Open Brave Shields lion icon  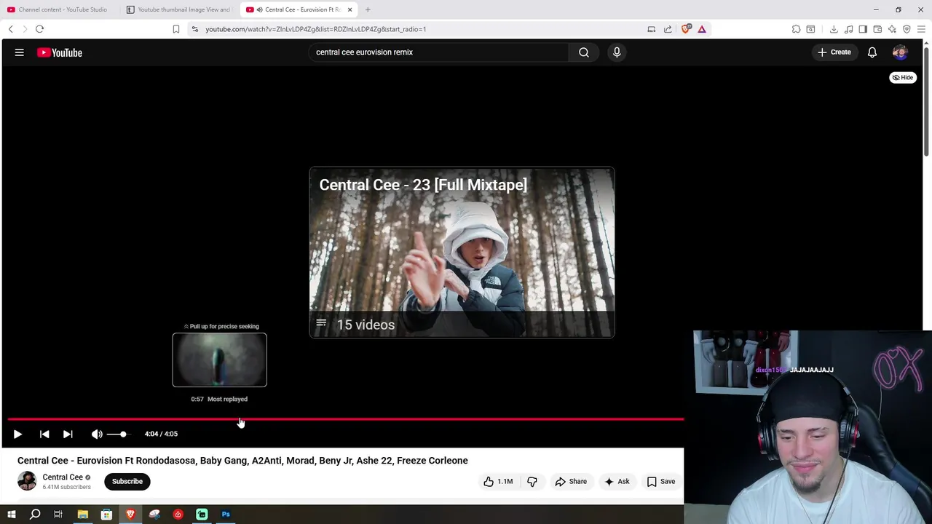coord(686,29)
